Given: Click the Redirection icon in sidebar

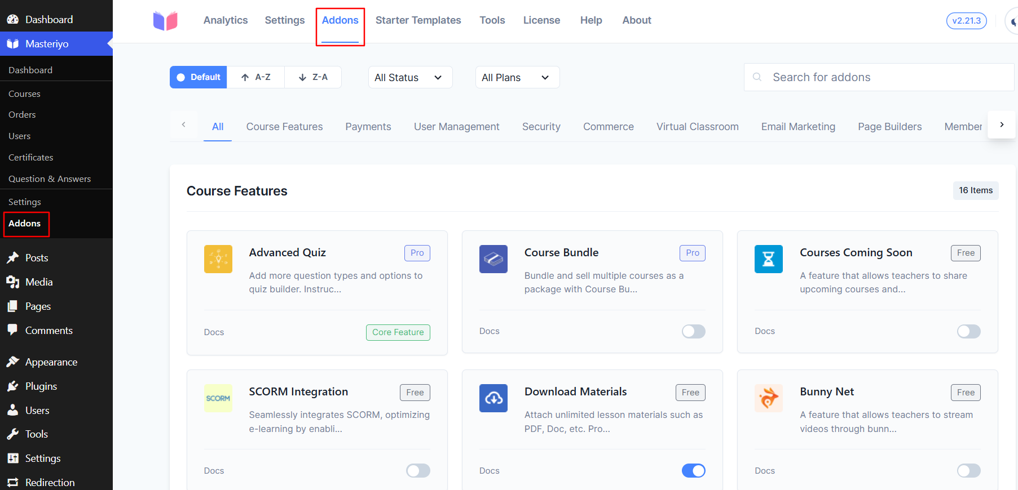Looking at the screenshot, I should tap(13, 482).
